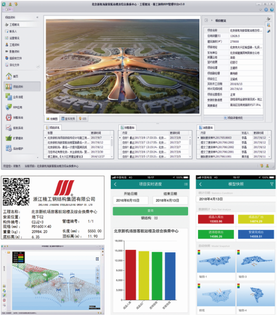
Task: Open the alarm-clock 排程系统 module
Action: coord(9,118)
